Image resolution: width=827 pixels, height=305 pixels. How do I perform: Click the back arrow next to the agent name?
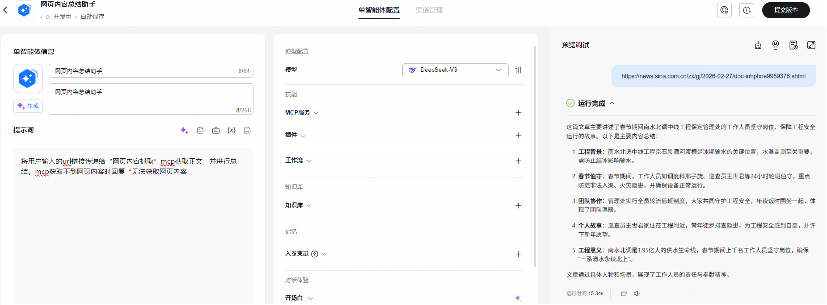tap(5, 10)
